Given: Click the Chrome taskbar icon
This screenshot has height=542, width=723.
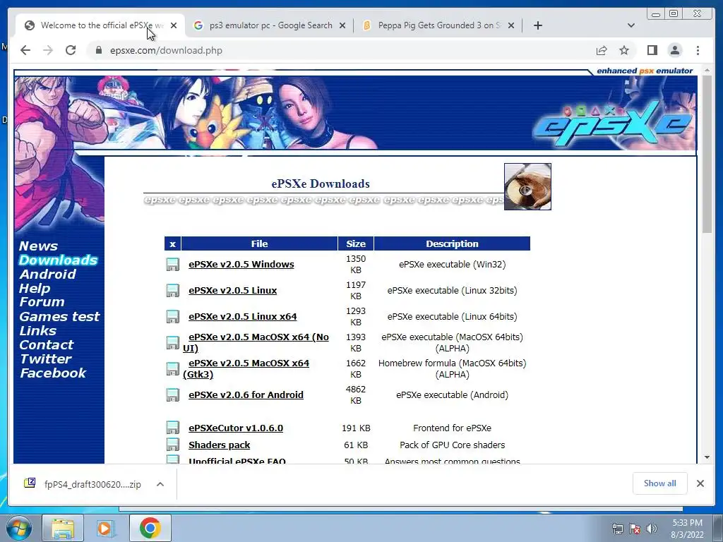Looking at the screenshot, I should (150, 528).
